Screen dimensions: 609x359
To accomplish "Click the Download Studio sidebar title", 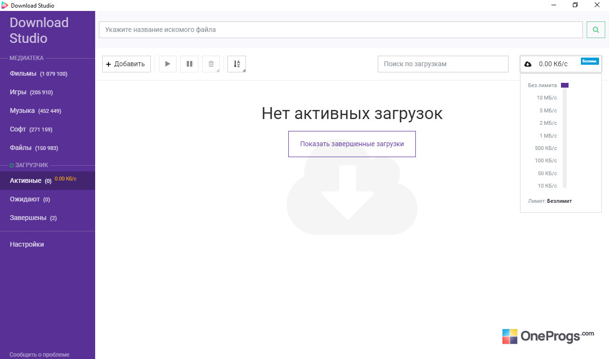I will (39, 30).
